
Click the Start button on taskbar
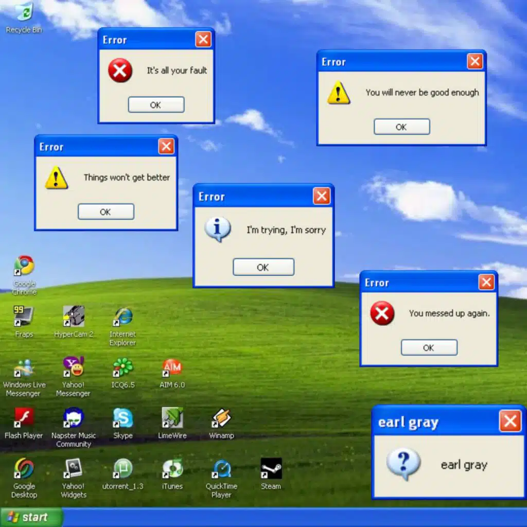[x=31, y=517]
